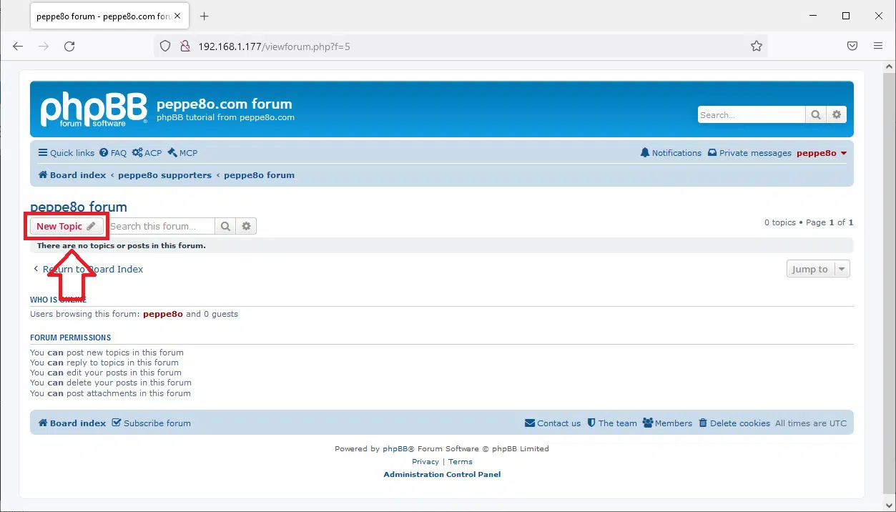Click the peppe8o forum page heading
Viewport: 896px width, 512px height.
tap(79, 207)
